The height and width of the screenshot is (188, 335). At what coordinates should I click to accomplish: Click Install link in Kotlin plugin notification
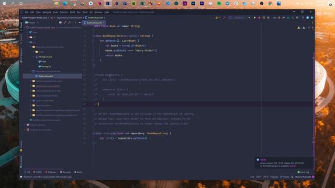click(293, 166)
